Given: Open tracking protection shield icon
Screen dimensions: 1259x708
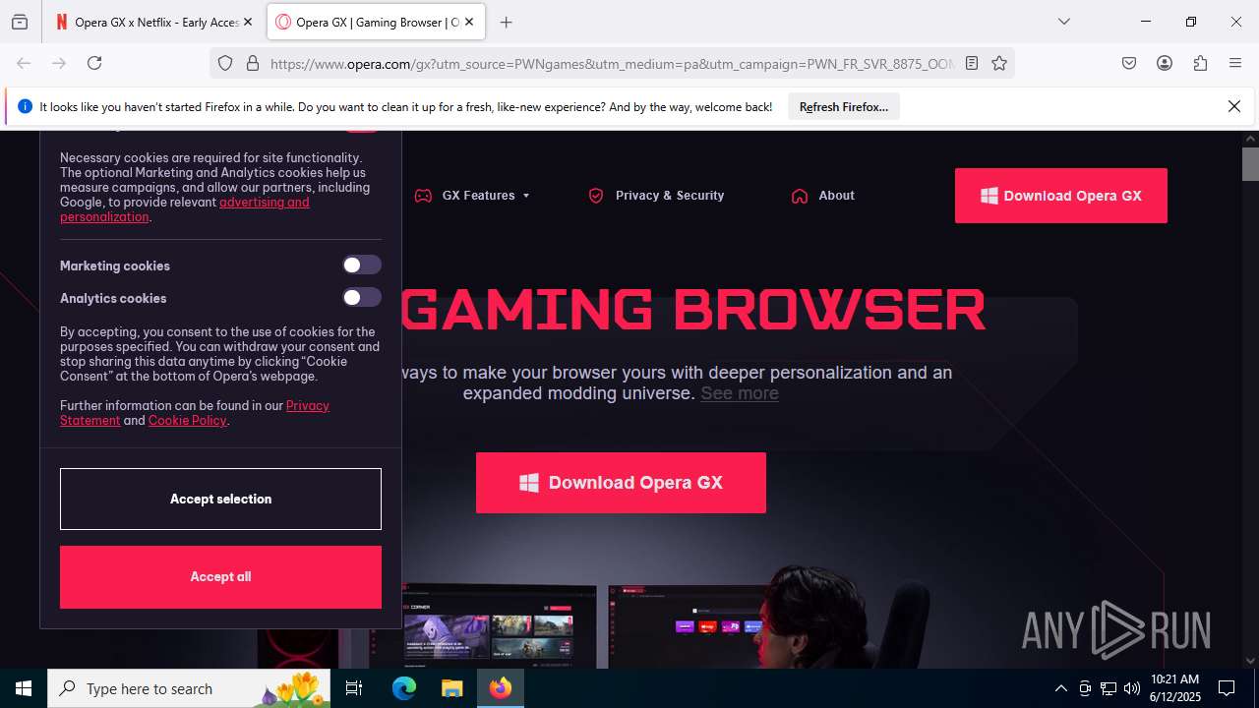Looking at the screenshot, I should coord(225,63).
